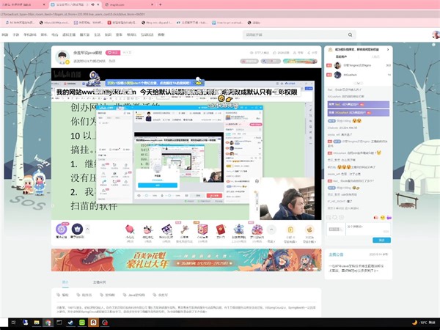
Task: Open the first bookmark in the bookmarks bar
Action: (x=20, y=23)
